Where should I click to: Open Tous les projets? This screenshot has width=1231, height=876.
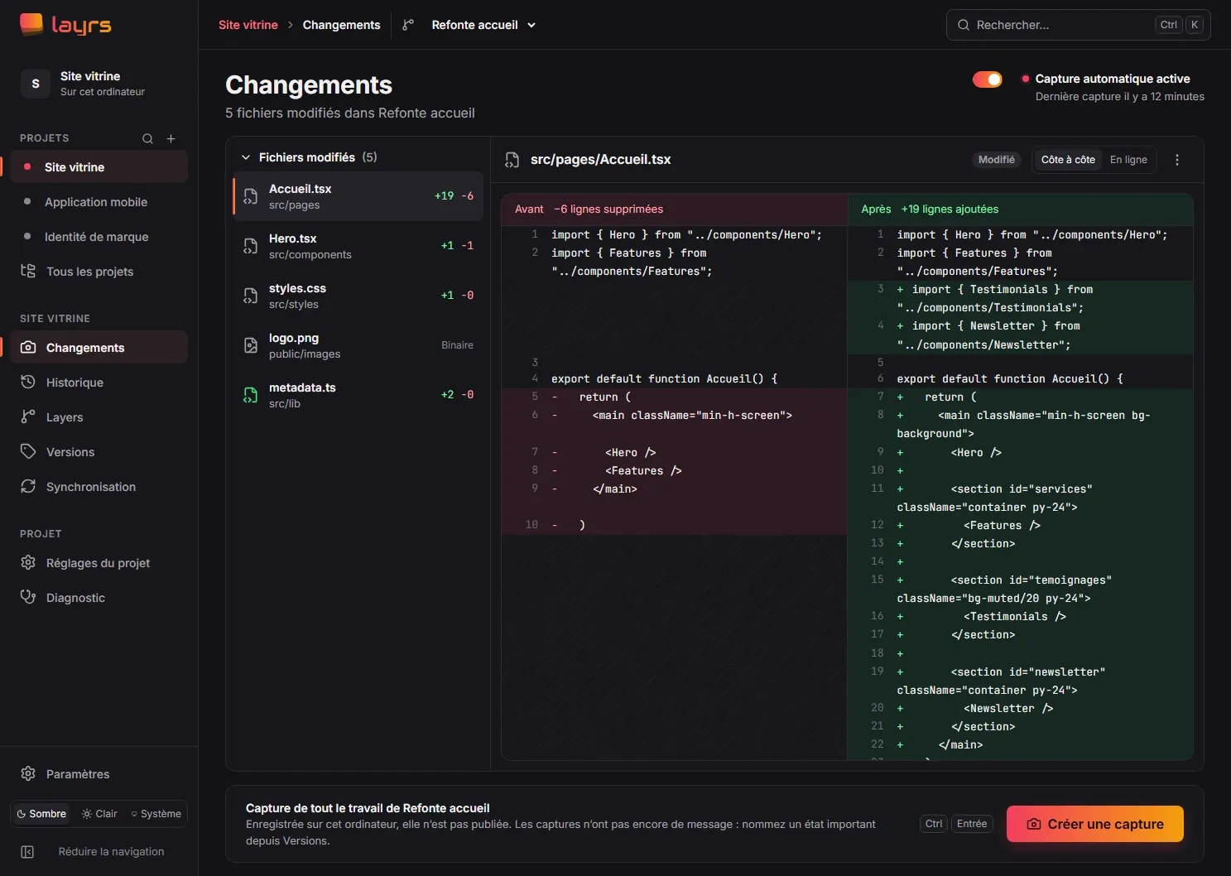[99, 272]
